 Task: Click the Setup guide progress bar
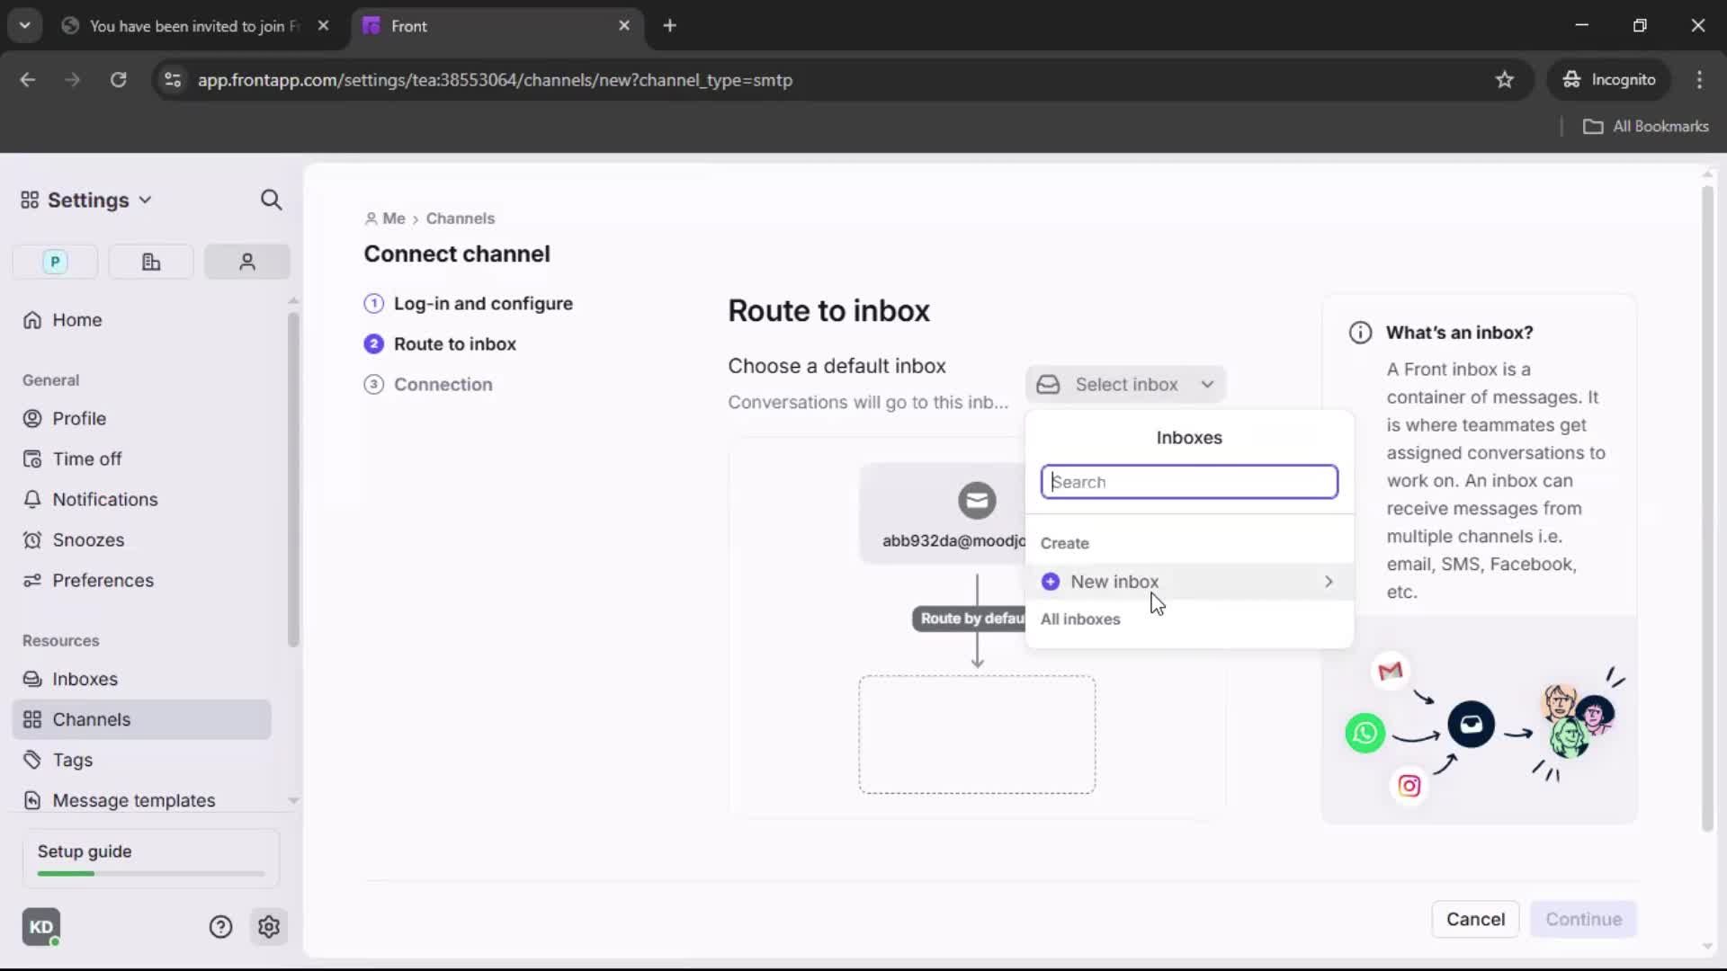click(x=151, y=873)
